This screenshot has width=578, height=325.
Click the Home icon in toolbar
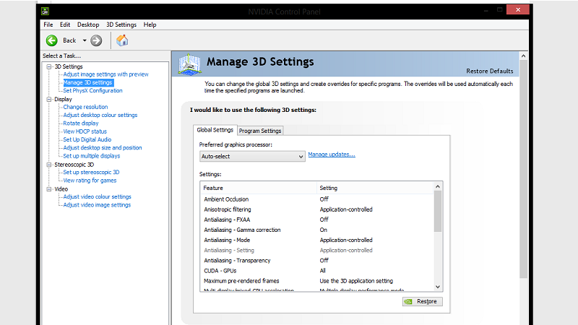pyautogui.click(x=122, y=40)
